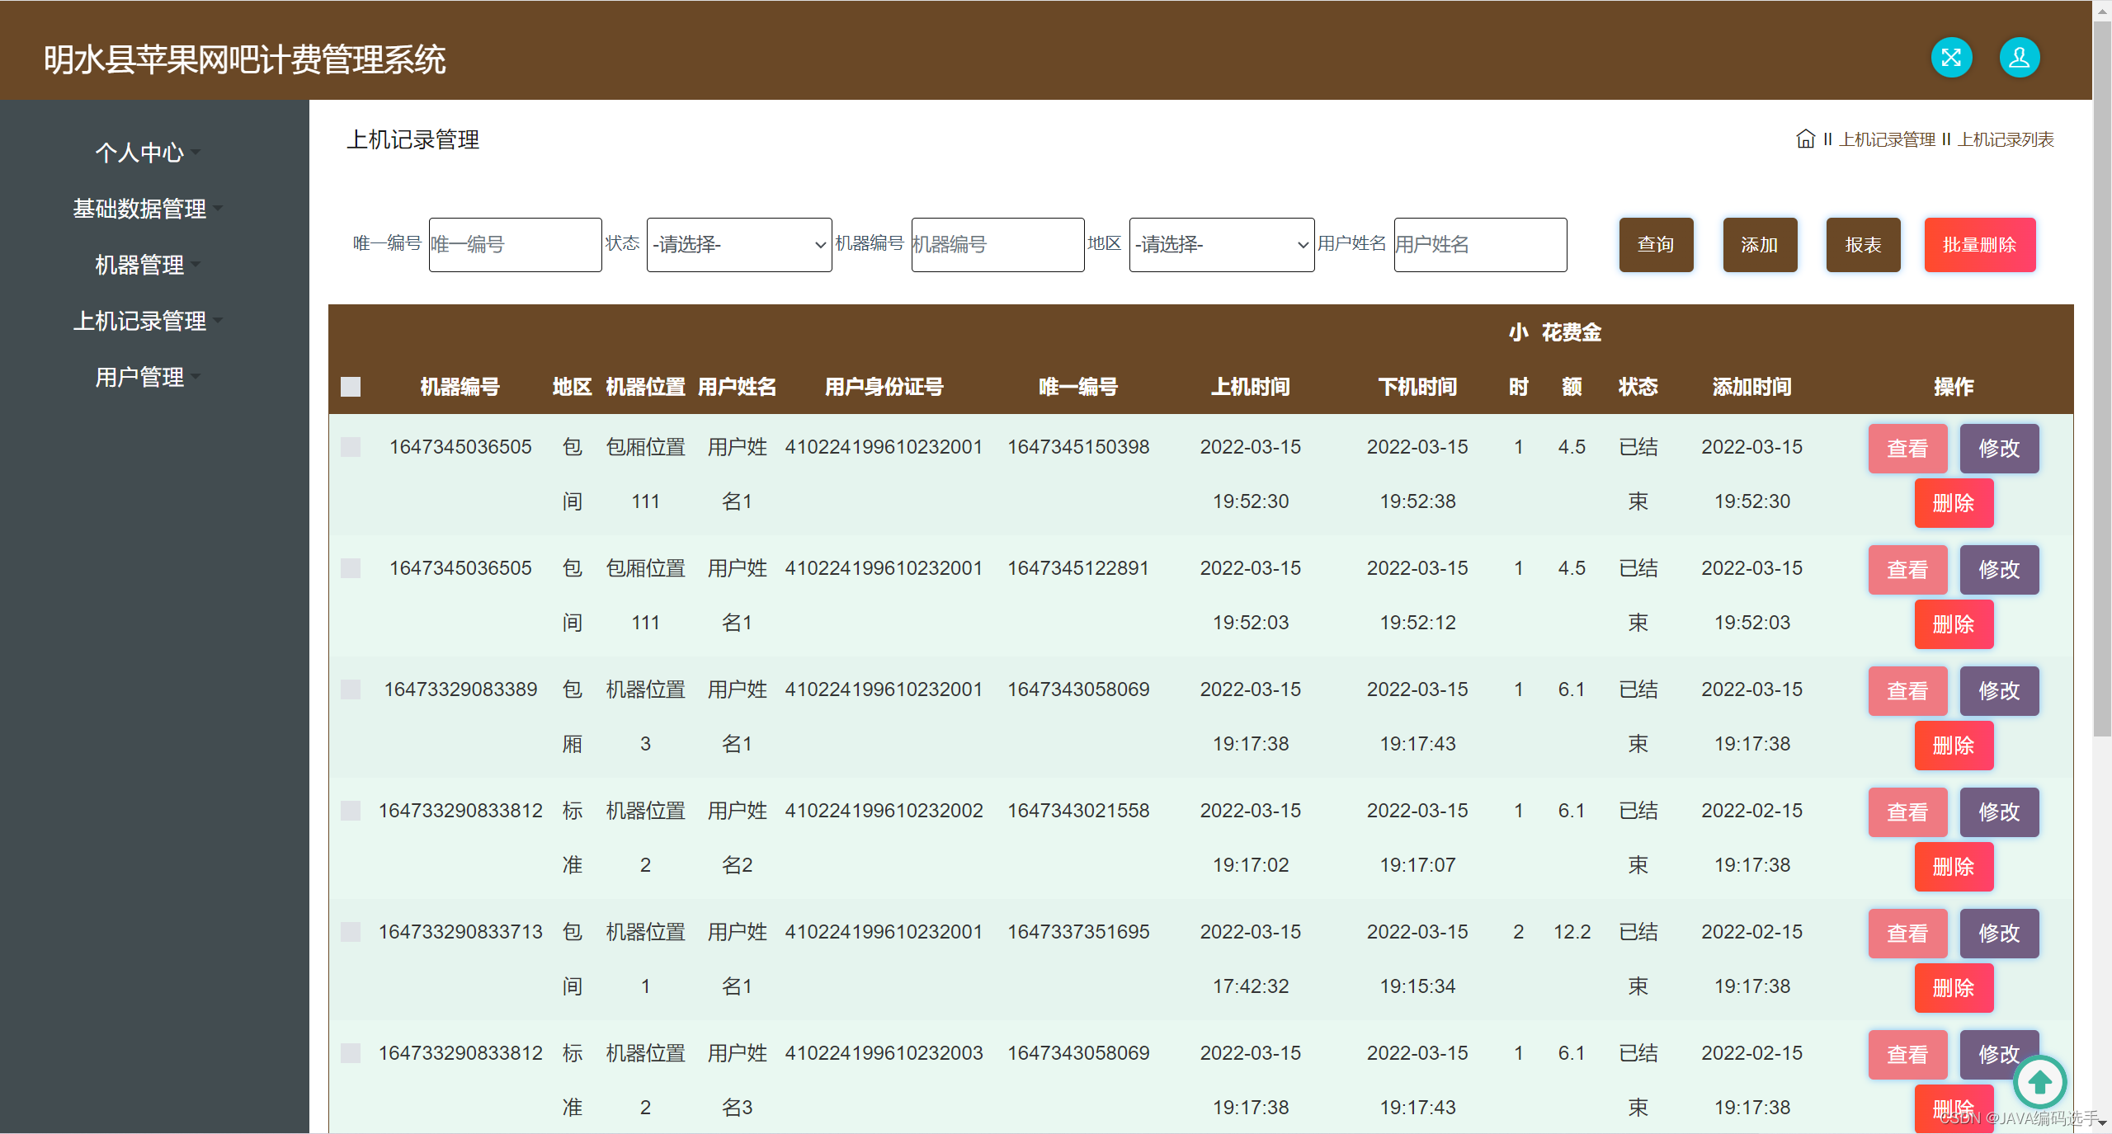Check the row with machine number 16473329083389
This screenshot has height=1134, width=2112.
pos(351,689)
